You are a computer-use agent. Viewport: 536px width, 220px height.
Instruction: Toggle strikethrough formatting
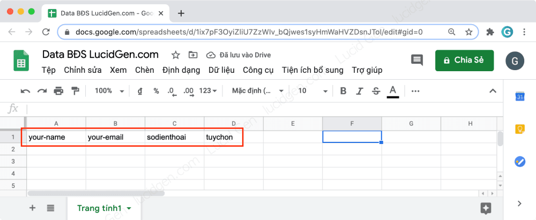pyautogui.click(x=376, y=91)
